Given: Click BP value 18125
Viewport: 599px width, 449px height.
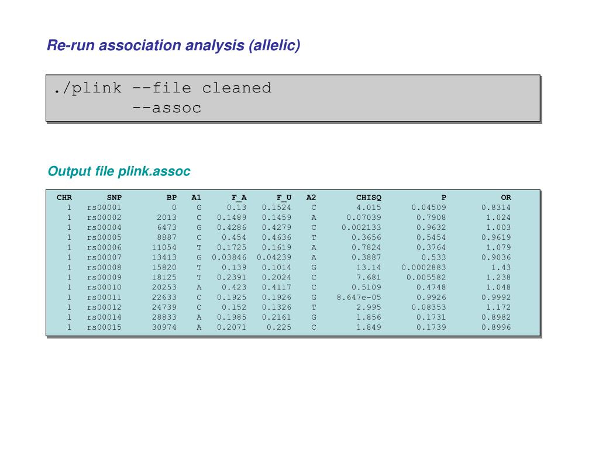Looking at the screenshot, I should pos(164,277).
